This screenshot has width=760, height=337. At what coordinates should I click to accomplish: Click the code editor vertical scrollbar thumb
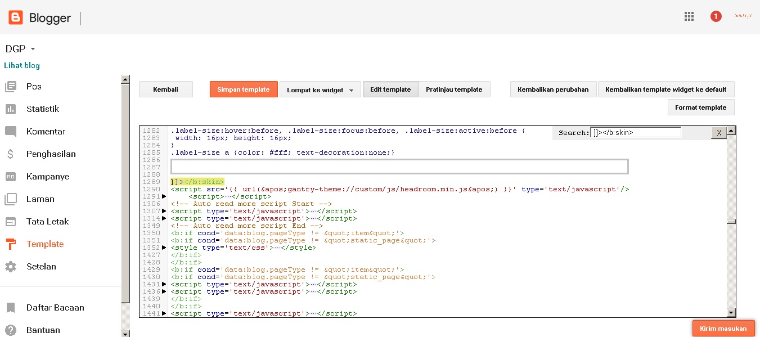tap(731, 222)
